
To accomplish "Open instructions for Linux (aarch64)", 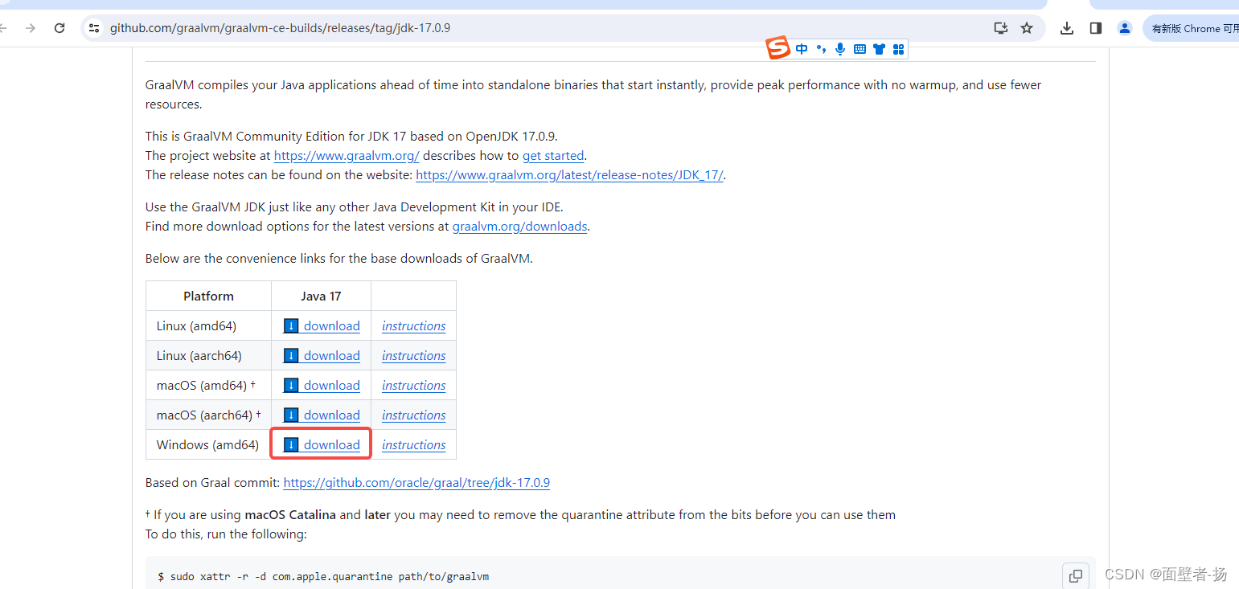I will (414, 356).
